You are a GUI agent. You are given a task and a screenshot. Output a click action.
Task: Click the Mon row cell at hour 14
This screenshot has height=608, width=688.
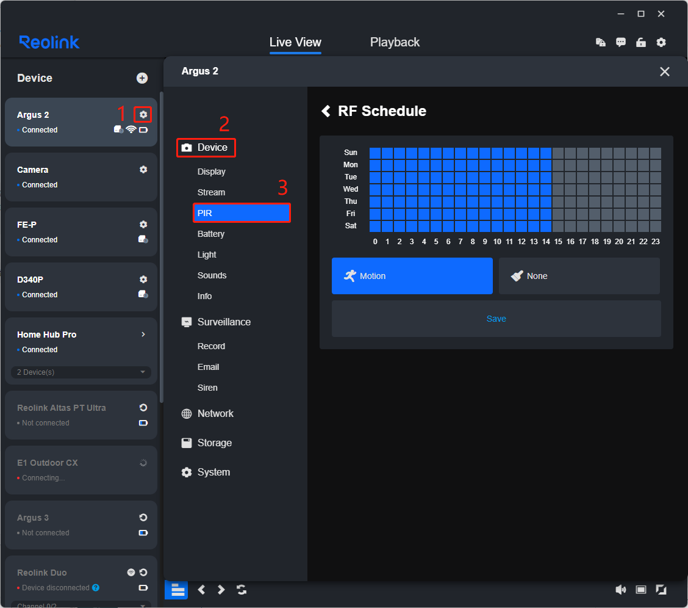(546, 165)
